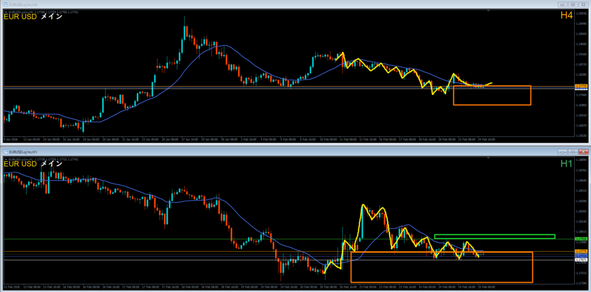Viewport: 591px width, 292px height.
Task: Click the 1.20930 value on H4 price scale
Action: pyautogui.click(x=581, y=13)
